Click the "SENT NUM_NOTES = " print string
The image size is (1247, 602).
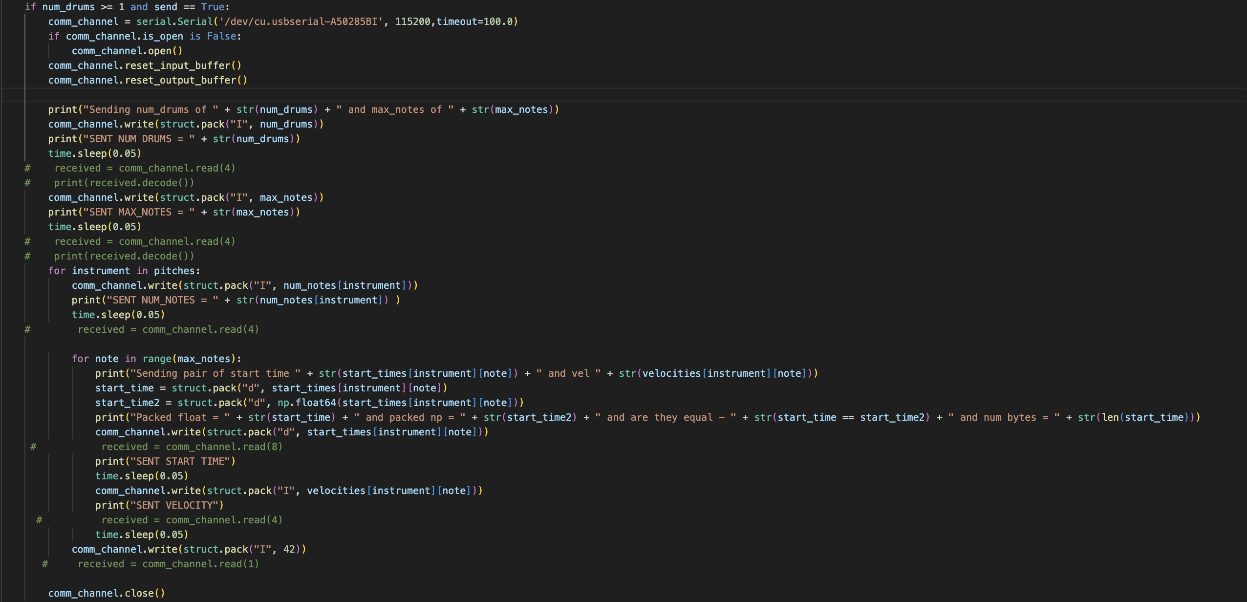[x=162, y=300]
